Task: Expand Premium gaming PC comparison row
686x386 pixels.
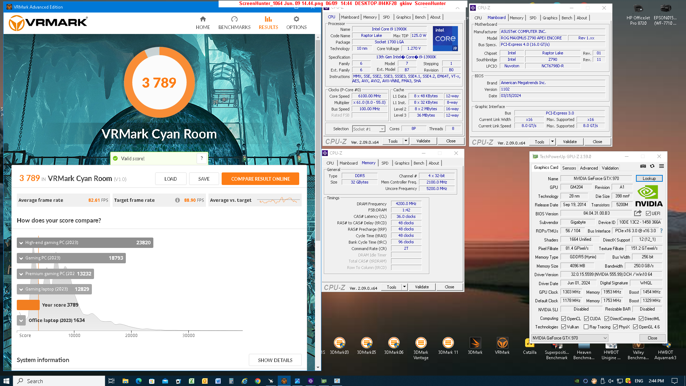Action: [21, 274]
